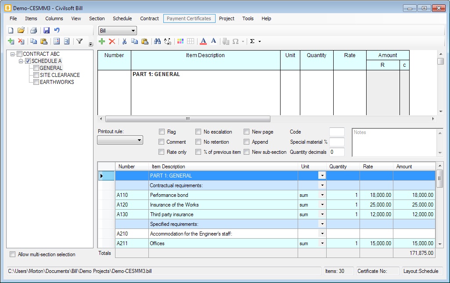Switch to the Payment Certificates tab

[189, 18]
